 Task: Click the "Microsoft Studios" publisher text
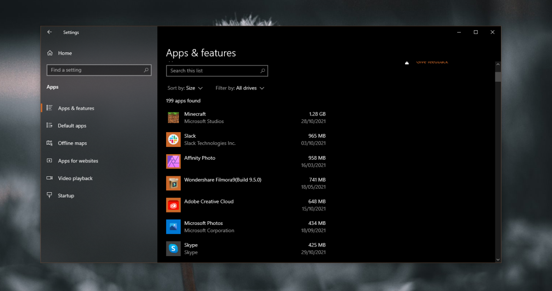click(x=204, y=122)
